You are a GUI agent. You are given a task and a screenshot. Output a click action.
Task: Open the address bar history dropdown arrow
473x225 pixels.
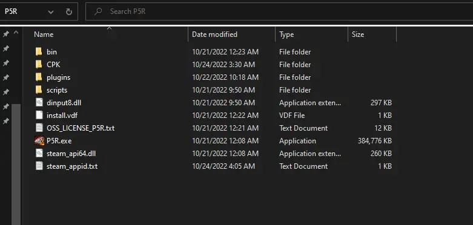click(x=51, y=12)
